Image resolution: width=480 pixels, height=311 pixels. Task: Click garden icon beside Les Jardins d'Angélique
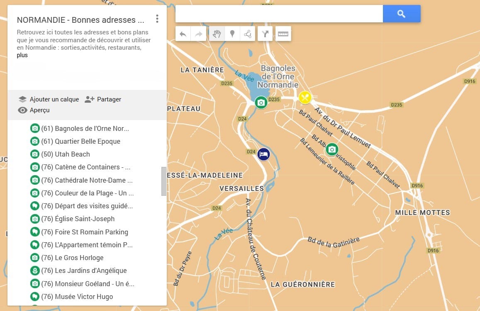35,270
